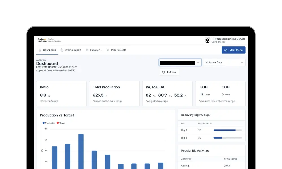Click the PT Nusantara Drilling Service name

pos(228,39)
